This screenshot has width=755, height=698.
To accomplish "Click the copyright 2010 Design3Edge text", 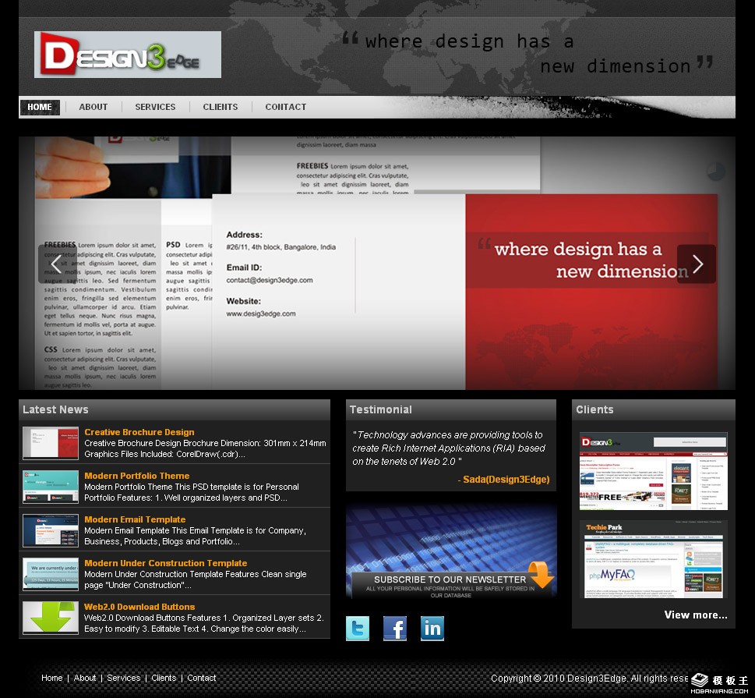I will [589, 679].
